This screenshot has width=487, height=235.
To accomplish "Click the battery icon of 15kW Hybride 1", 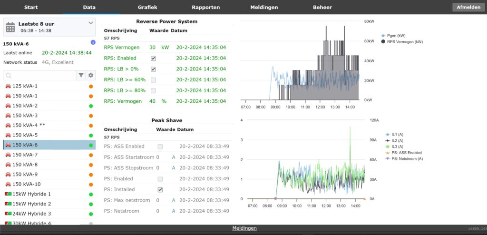I will tap(8, 194).
